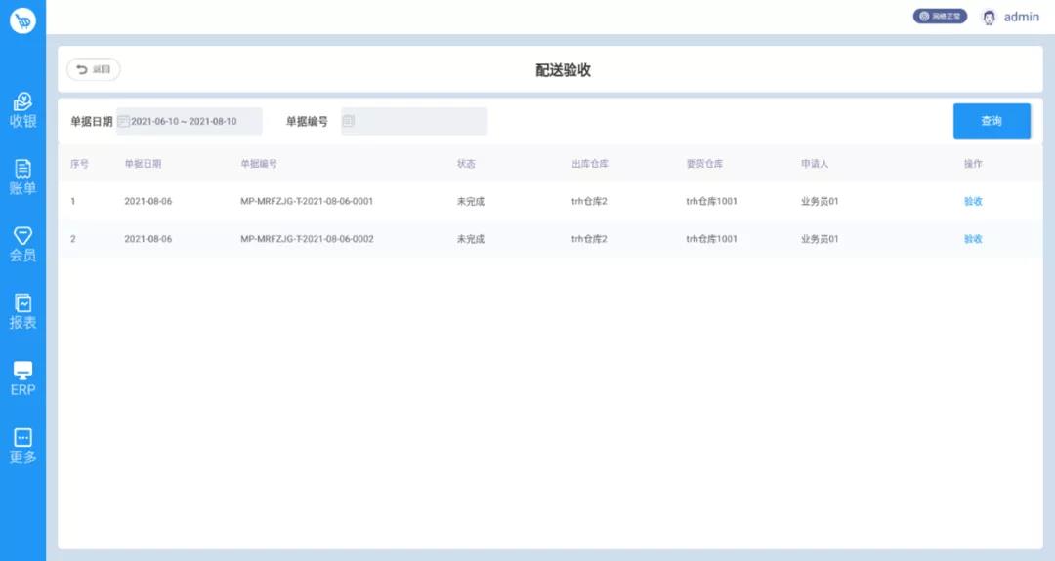Viewport: 1055px width, 561px height.
Task: Go to the 会员 members section
Action: pos(22,245)
